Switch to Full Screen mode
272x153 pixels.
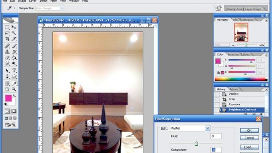15,118
